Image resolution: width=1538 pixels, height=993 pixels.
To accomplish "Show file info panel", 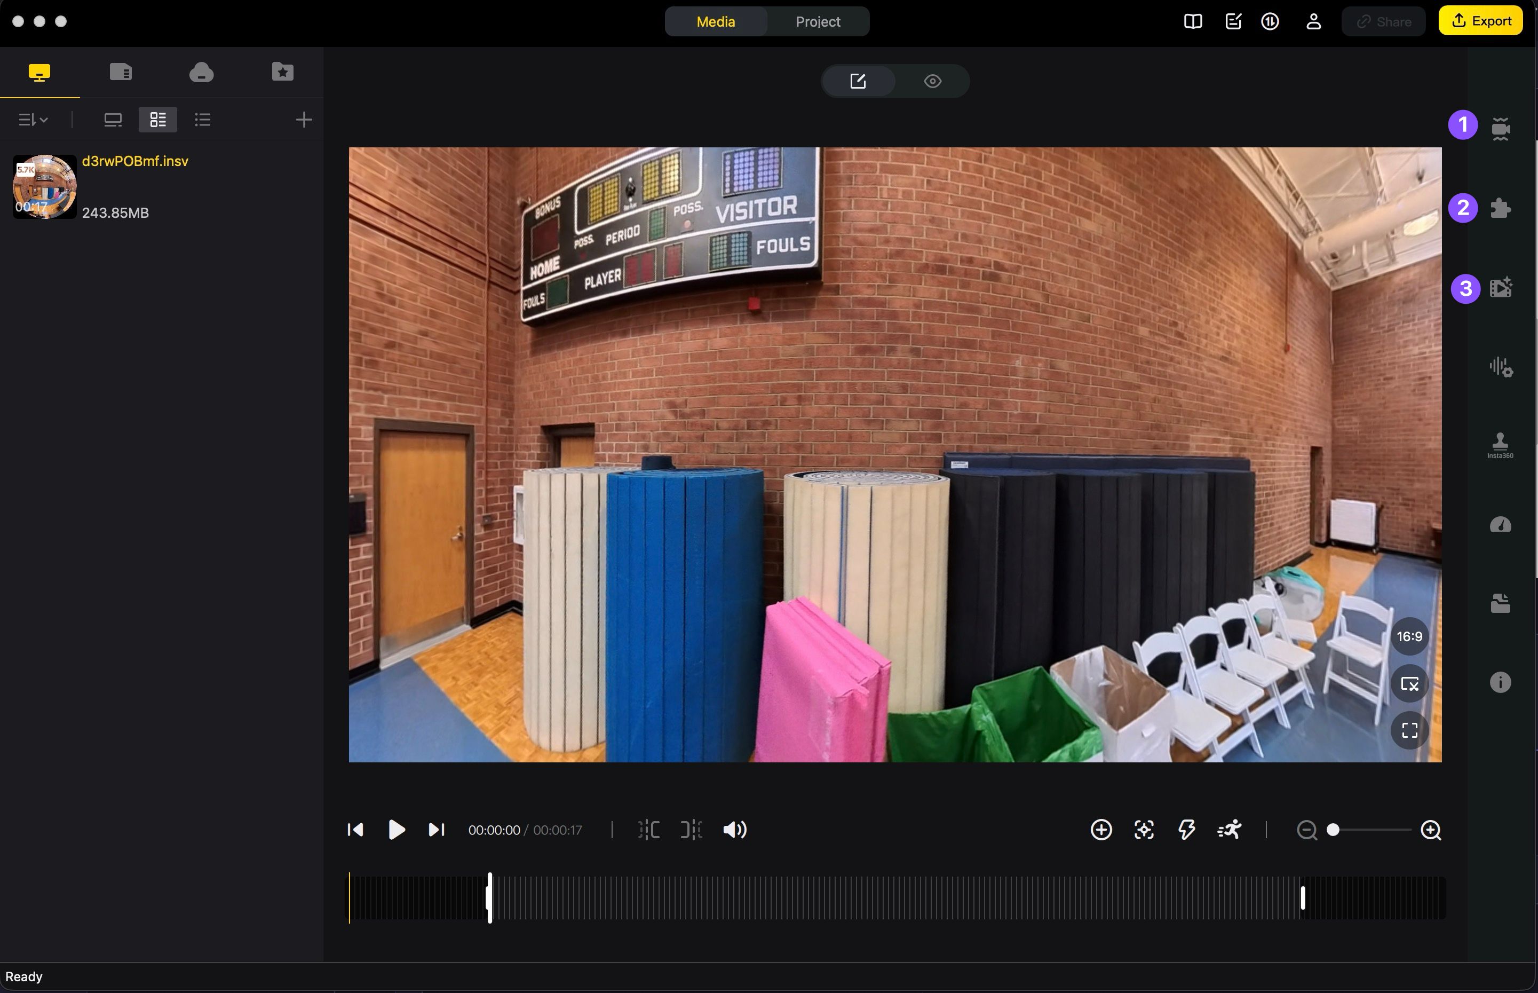I will click(1500, 682).
